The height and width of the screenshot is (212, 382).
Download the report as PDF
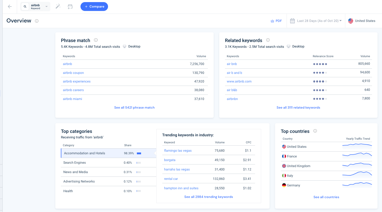click(276, 21)
